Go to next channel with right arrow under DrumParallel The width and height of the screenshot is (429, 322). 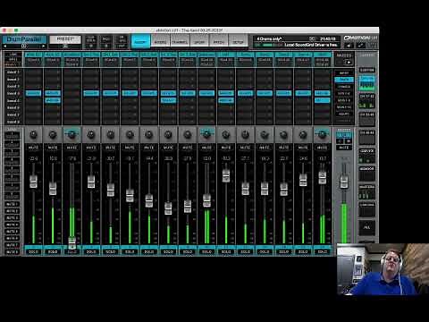click(44, 47)
